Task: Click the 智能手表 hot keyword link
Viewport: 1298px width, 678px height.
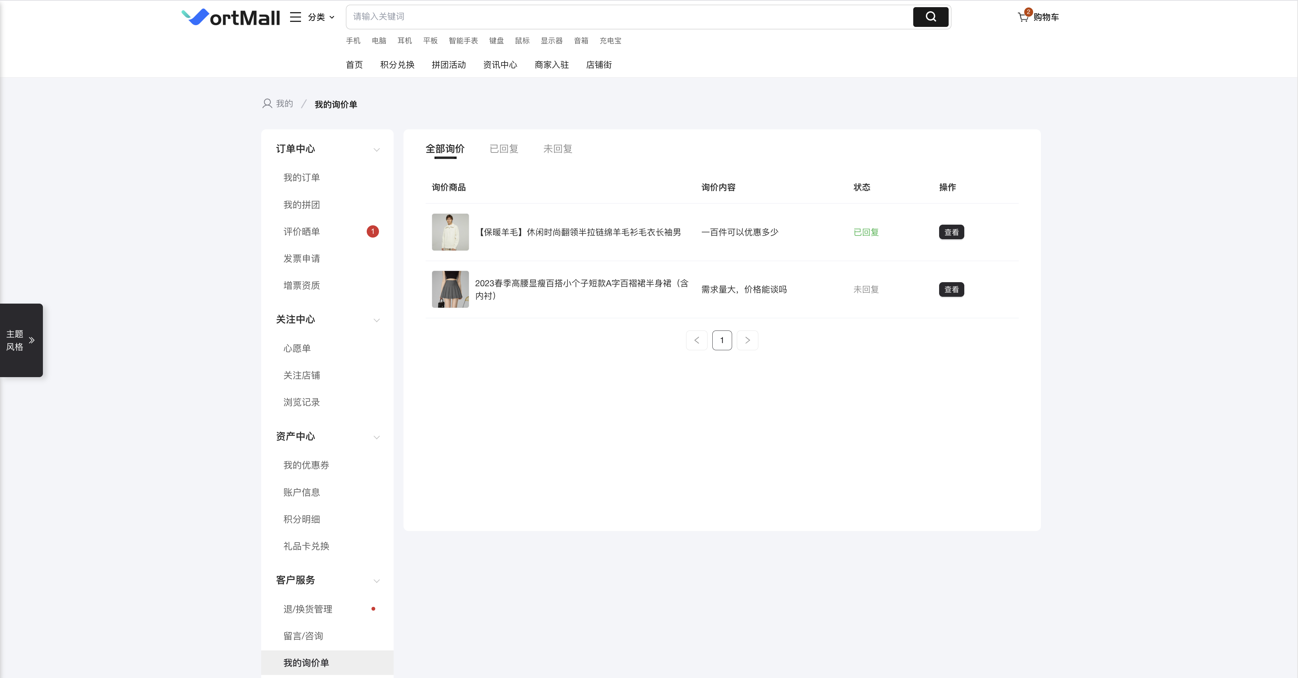Action: pos(463,41)
